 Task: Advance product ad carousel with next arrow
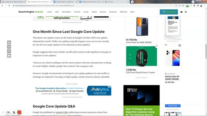pos(157,46)
